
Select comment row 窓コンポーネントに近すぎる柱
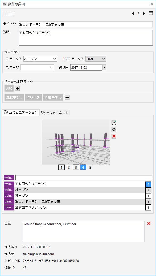tap(78, 201)
